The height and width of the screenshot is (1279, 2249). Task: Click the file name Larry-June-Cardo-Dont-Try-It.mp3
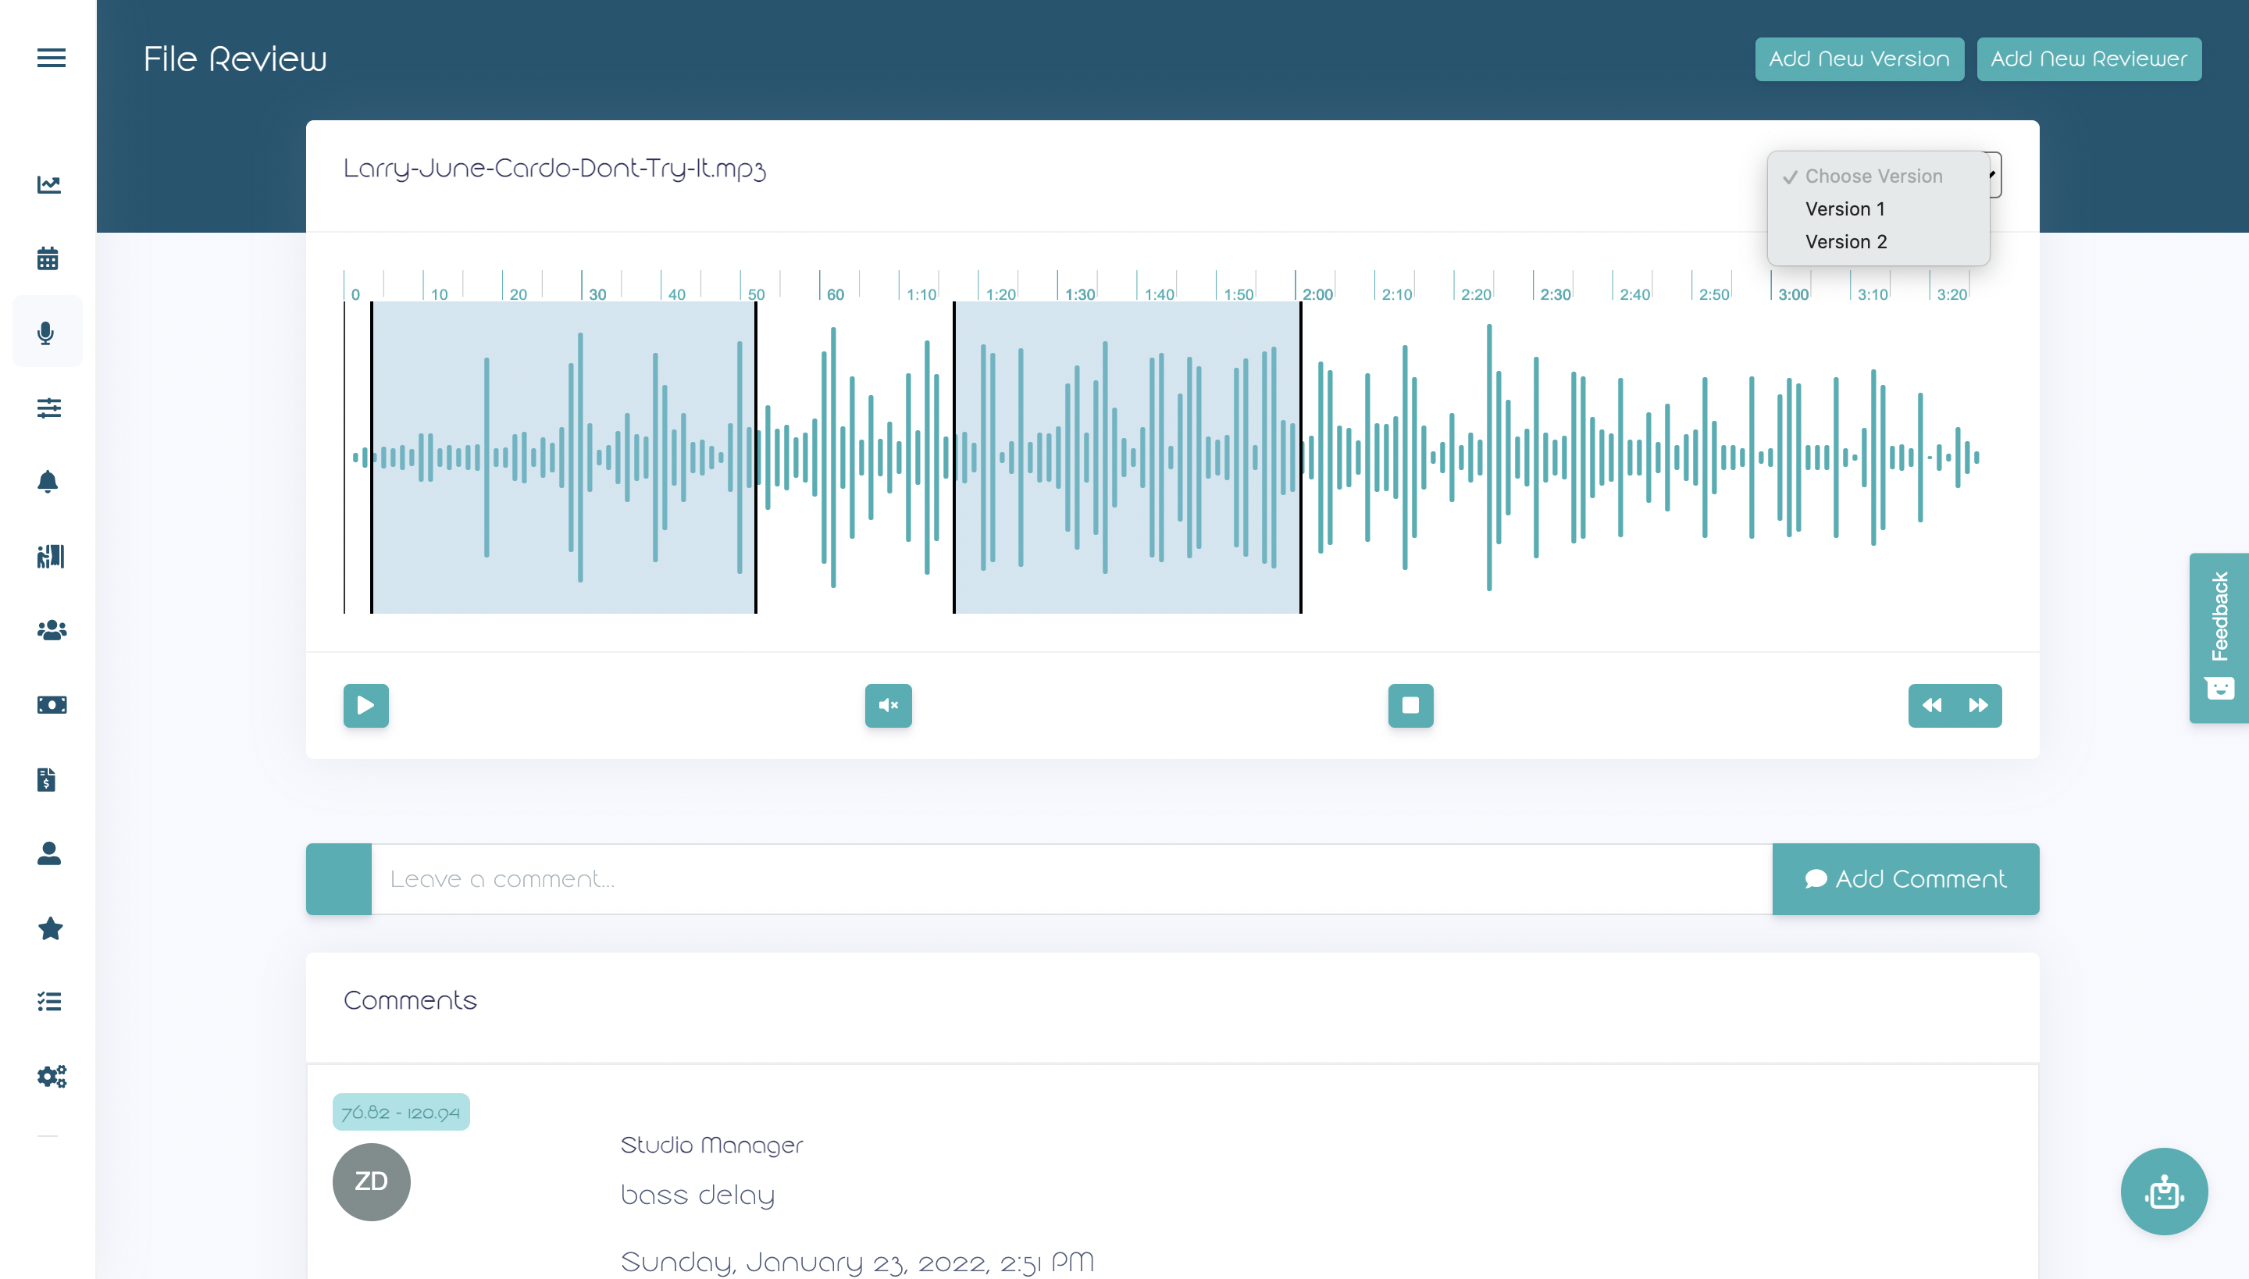click(x=554, y=169)
